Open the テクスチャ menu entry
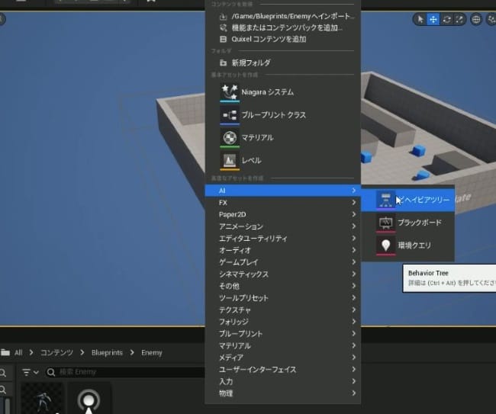The width and height of the screenshot is (496, 414). (283, 310)
